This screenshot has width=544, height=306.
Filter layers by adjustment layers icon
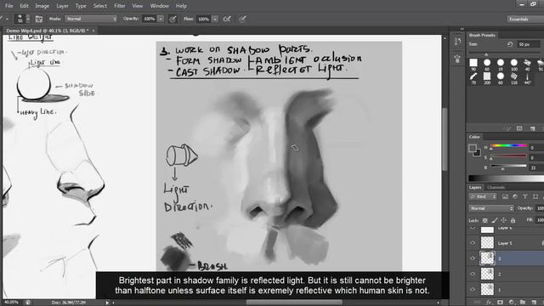515,196
